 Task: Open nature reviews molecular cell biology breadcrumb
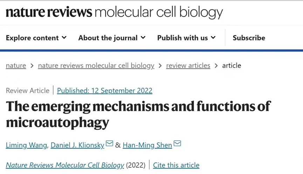96,65
